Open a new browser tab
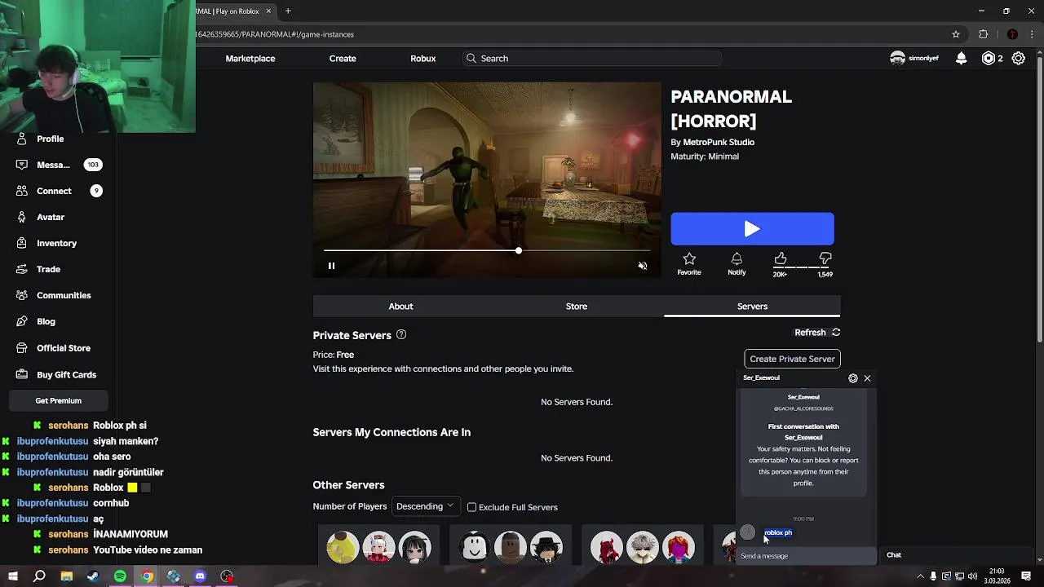Image resolution: width=1044 pixels, height=587 pixels. pos(288,11)
